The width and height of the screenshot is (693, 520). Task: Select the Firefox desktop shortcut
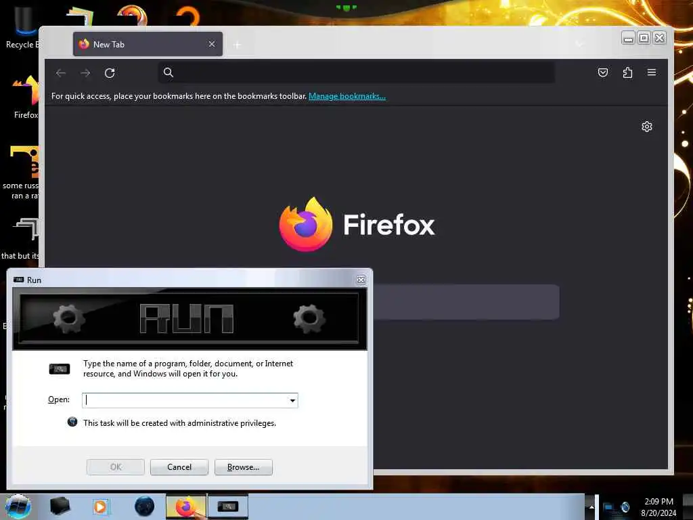point(26,96)
